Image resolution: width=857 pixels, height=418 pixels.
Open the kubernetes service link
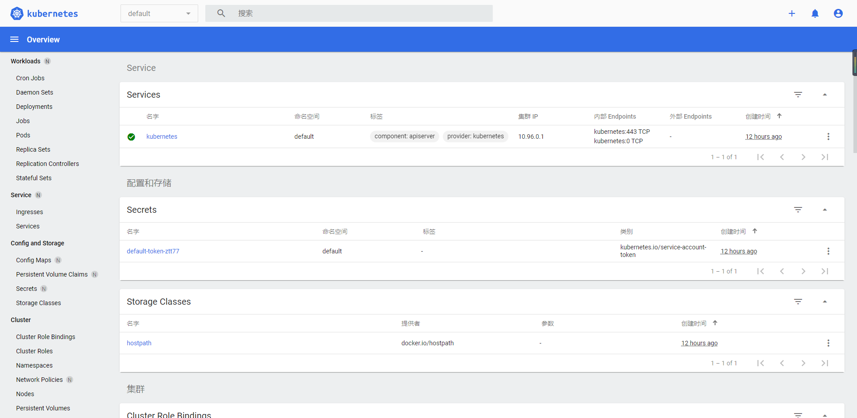(x=162, y=137)
